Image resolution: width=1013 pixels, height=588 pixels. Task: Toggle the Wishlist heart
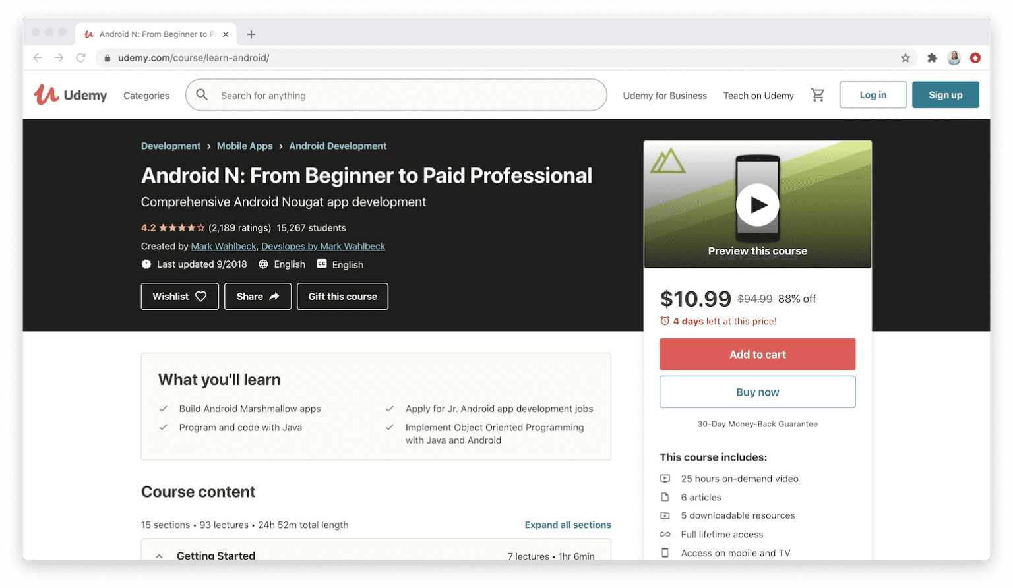click(199, 296)
